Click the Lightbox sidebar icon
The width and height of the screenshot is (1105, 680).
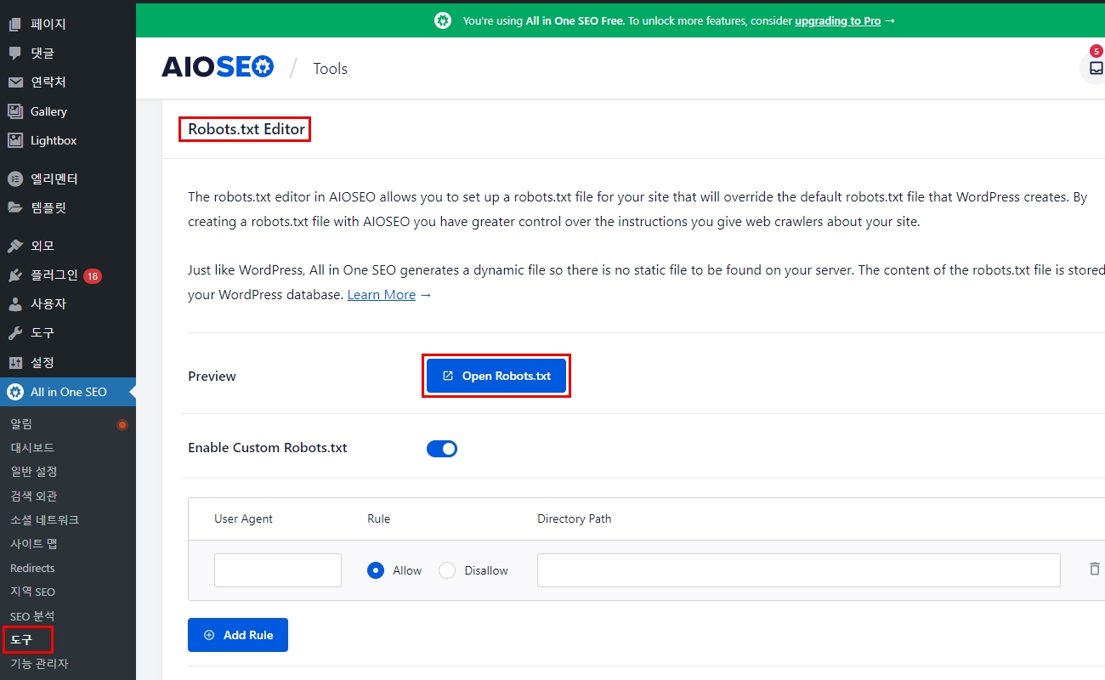[x=15, y=140]
